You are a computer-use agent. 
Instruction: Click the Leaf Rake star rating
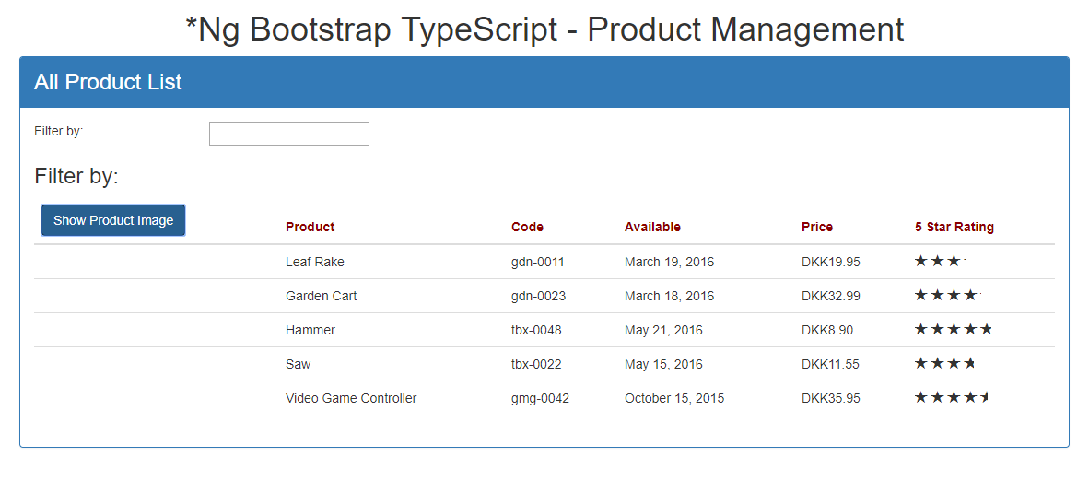tap(941, 262)
